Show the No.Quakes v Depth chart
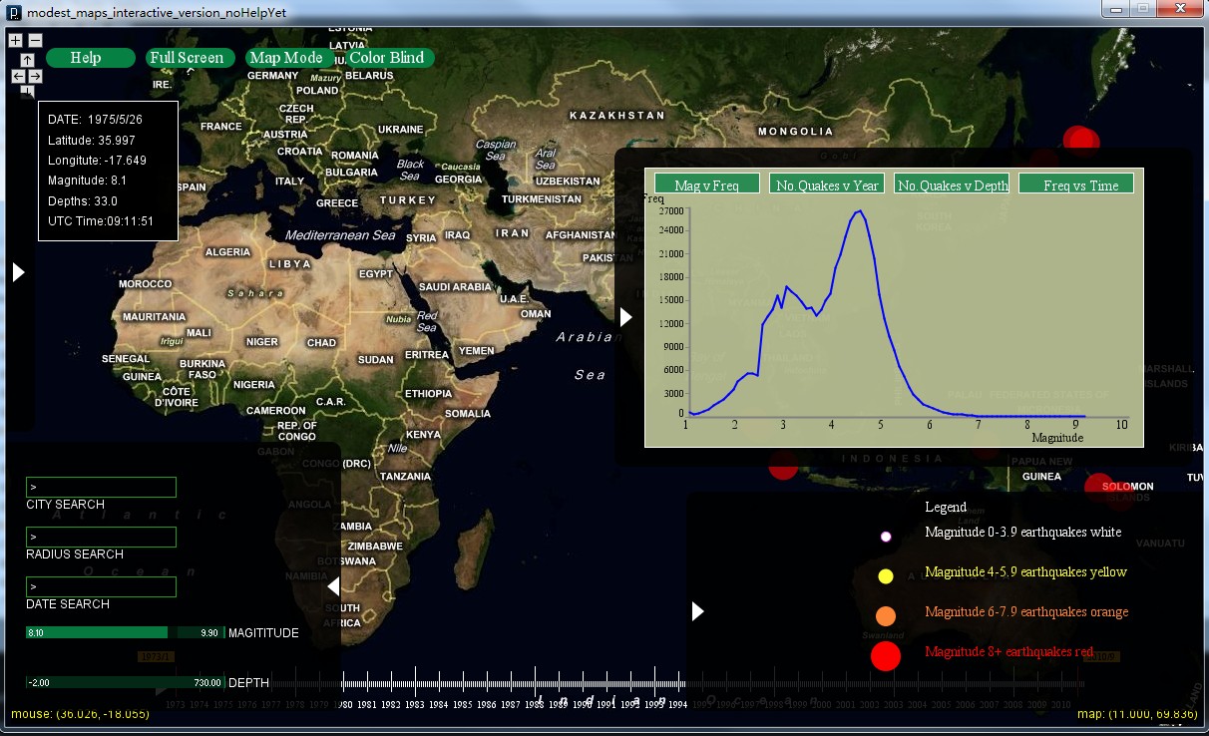 point(952,184)
